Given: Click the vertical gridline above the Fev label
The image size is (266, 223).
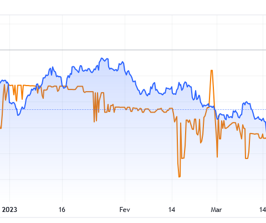Looking at the screenshot, I should click(125, 109).
